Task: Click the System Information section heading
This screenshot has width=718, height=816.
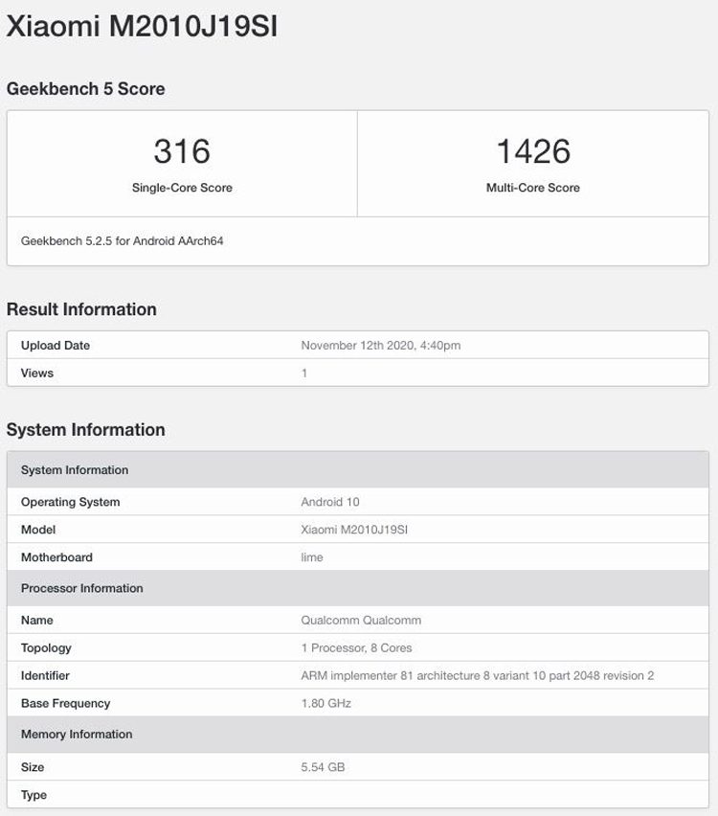Action: coord(86,430)
